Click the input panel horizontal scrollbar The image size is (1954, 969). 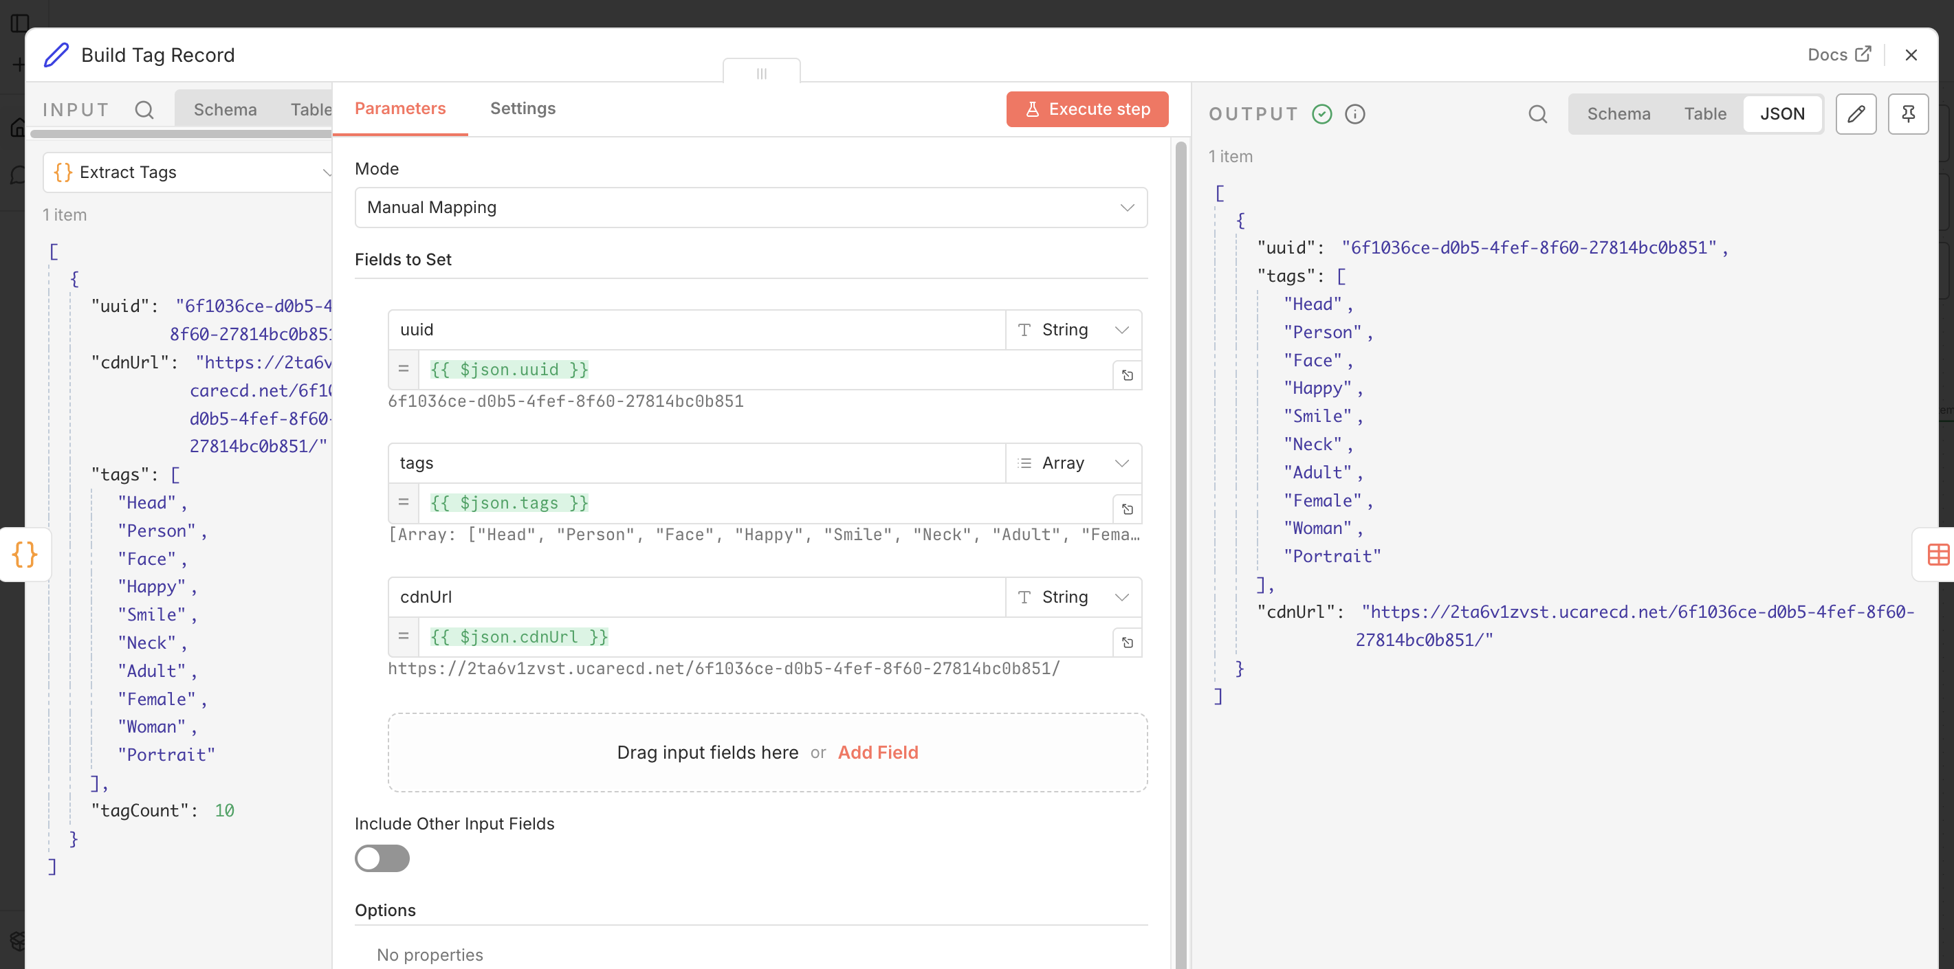pyautogui.click(x=182, y=133)
